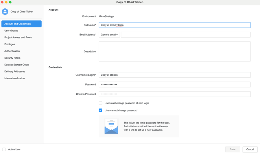260x155 pixels.
Task: Open the Generic email type dropdown
Action: tap(109, 35)
